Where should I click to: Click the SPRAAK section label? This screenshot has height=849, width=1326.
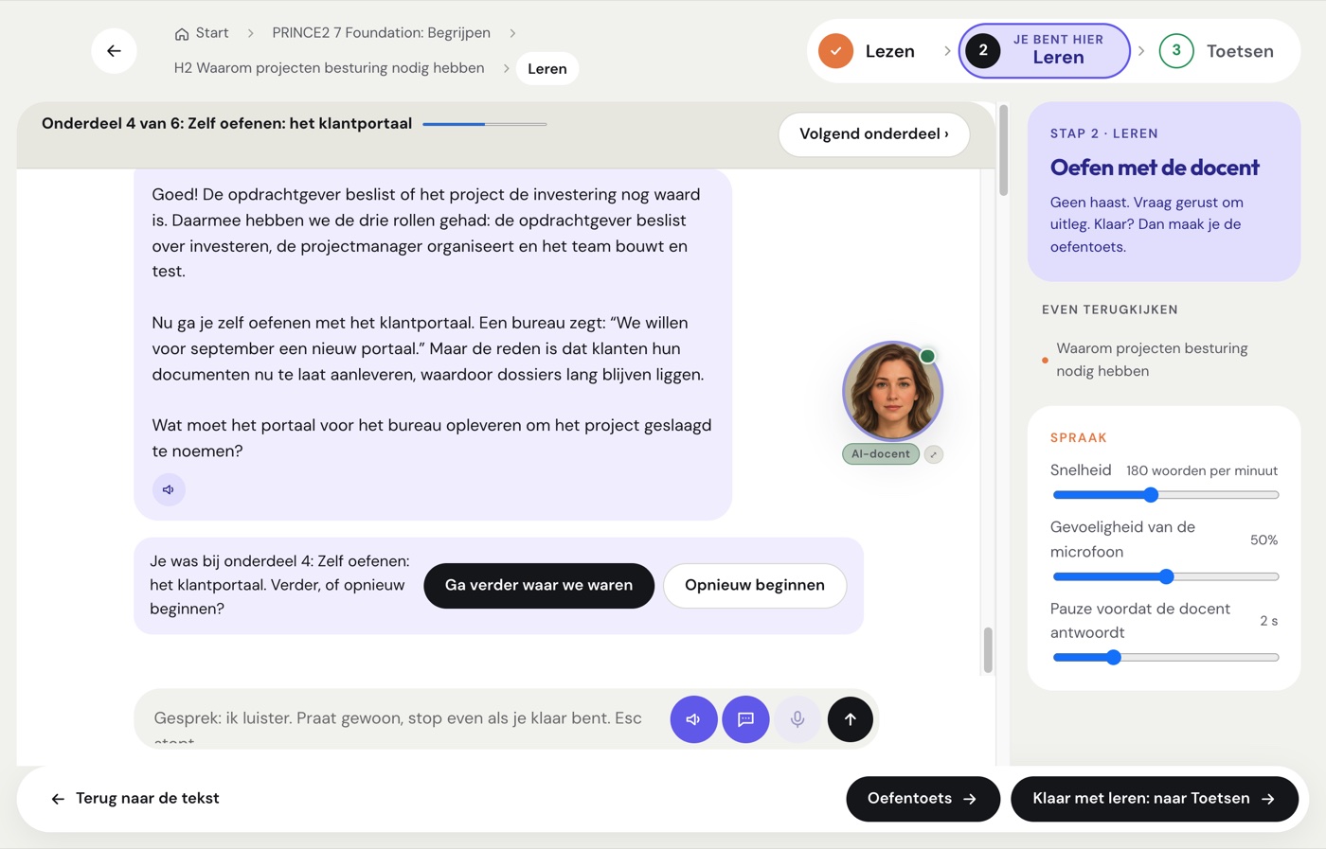pyautogui.click(x=1078, y=438)
